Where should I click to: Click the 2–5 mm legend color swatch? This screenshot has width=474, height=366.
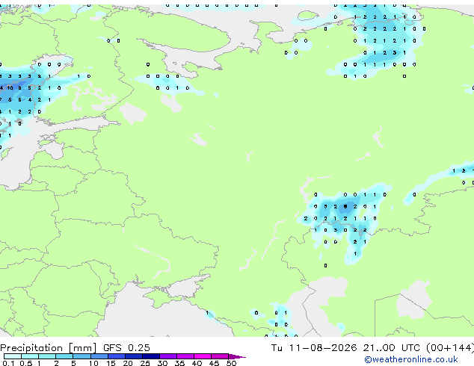point(64,356)
